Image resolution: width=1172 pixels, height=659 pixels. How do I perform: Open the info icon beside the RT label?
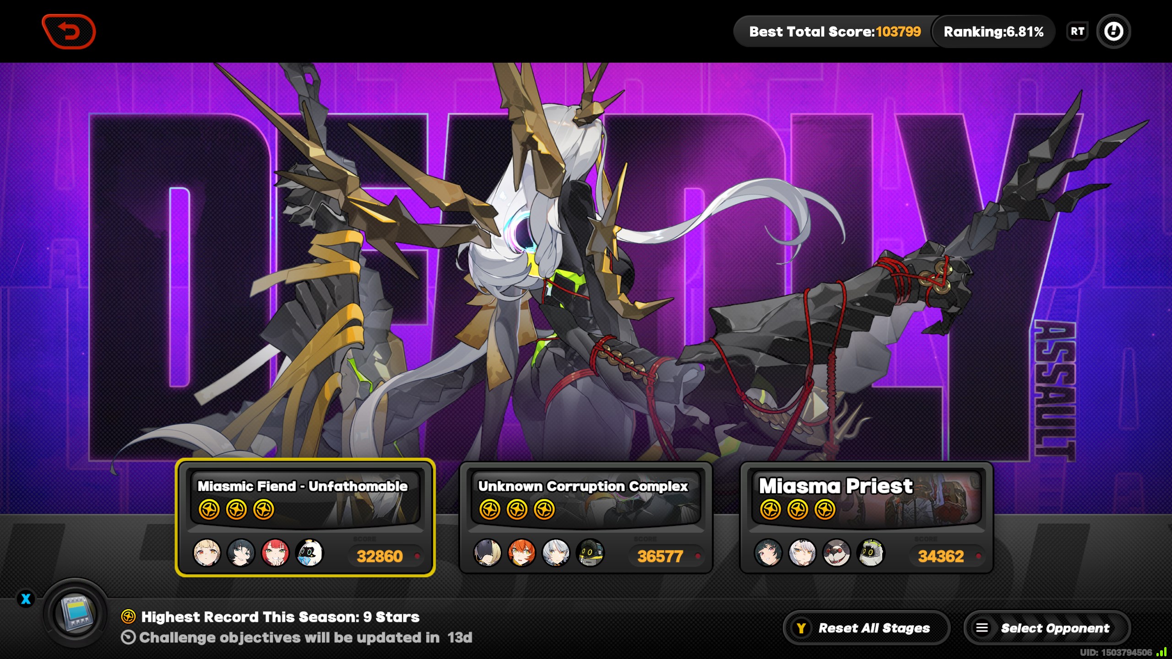[x=1113, y=32]
